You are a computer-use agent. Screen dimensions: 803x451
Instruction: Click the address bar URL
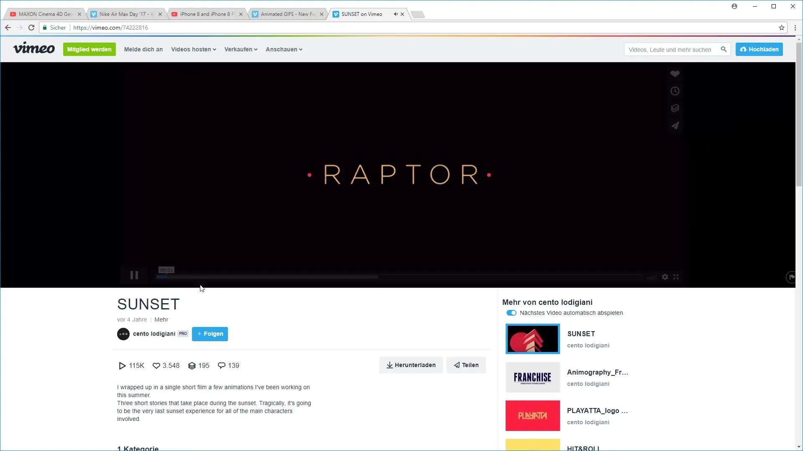tap(110, 28)
